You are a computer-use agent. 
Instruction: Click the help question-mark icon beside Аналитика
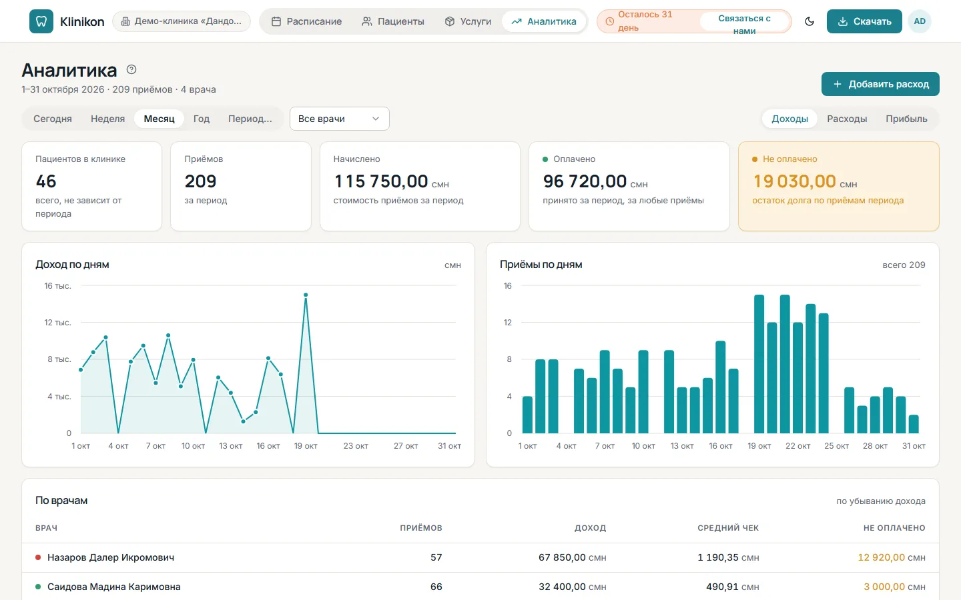click(131, 69)
